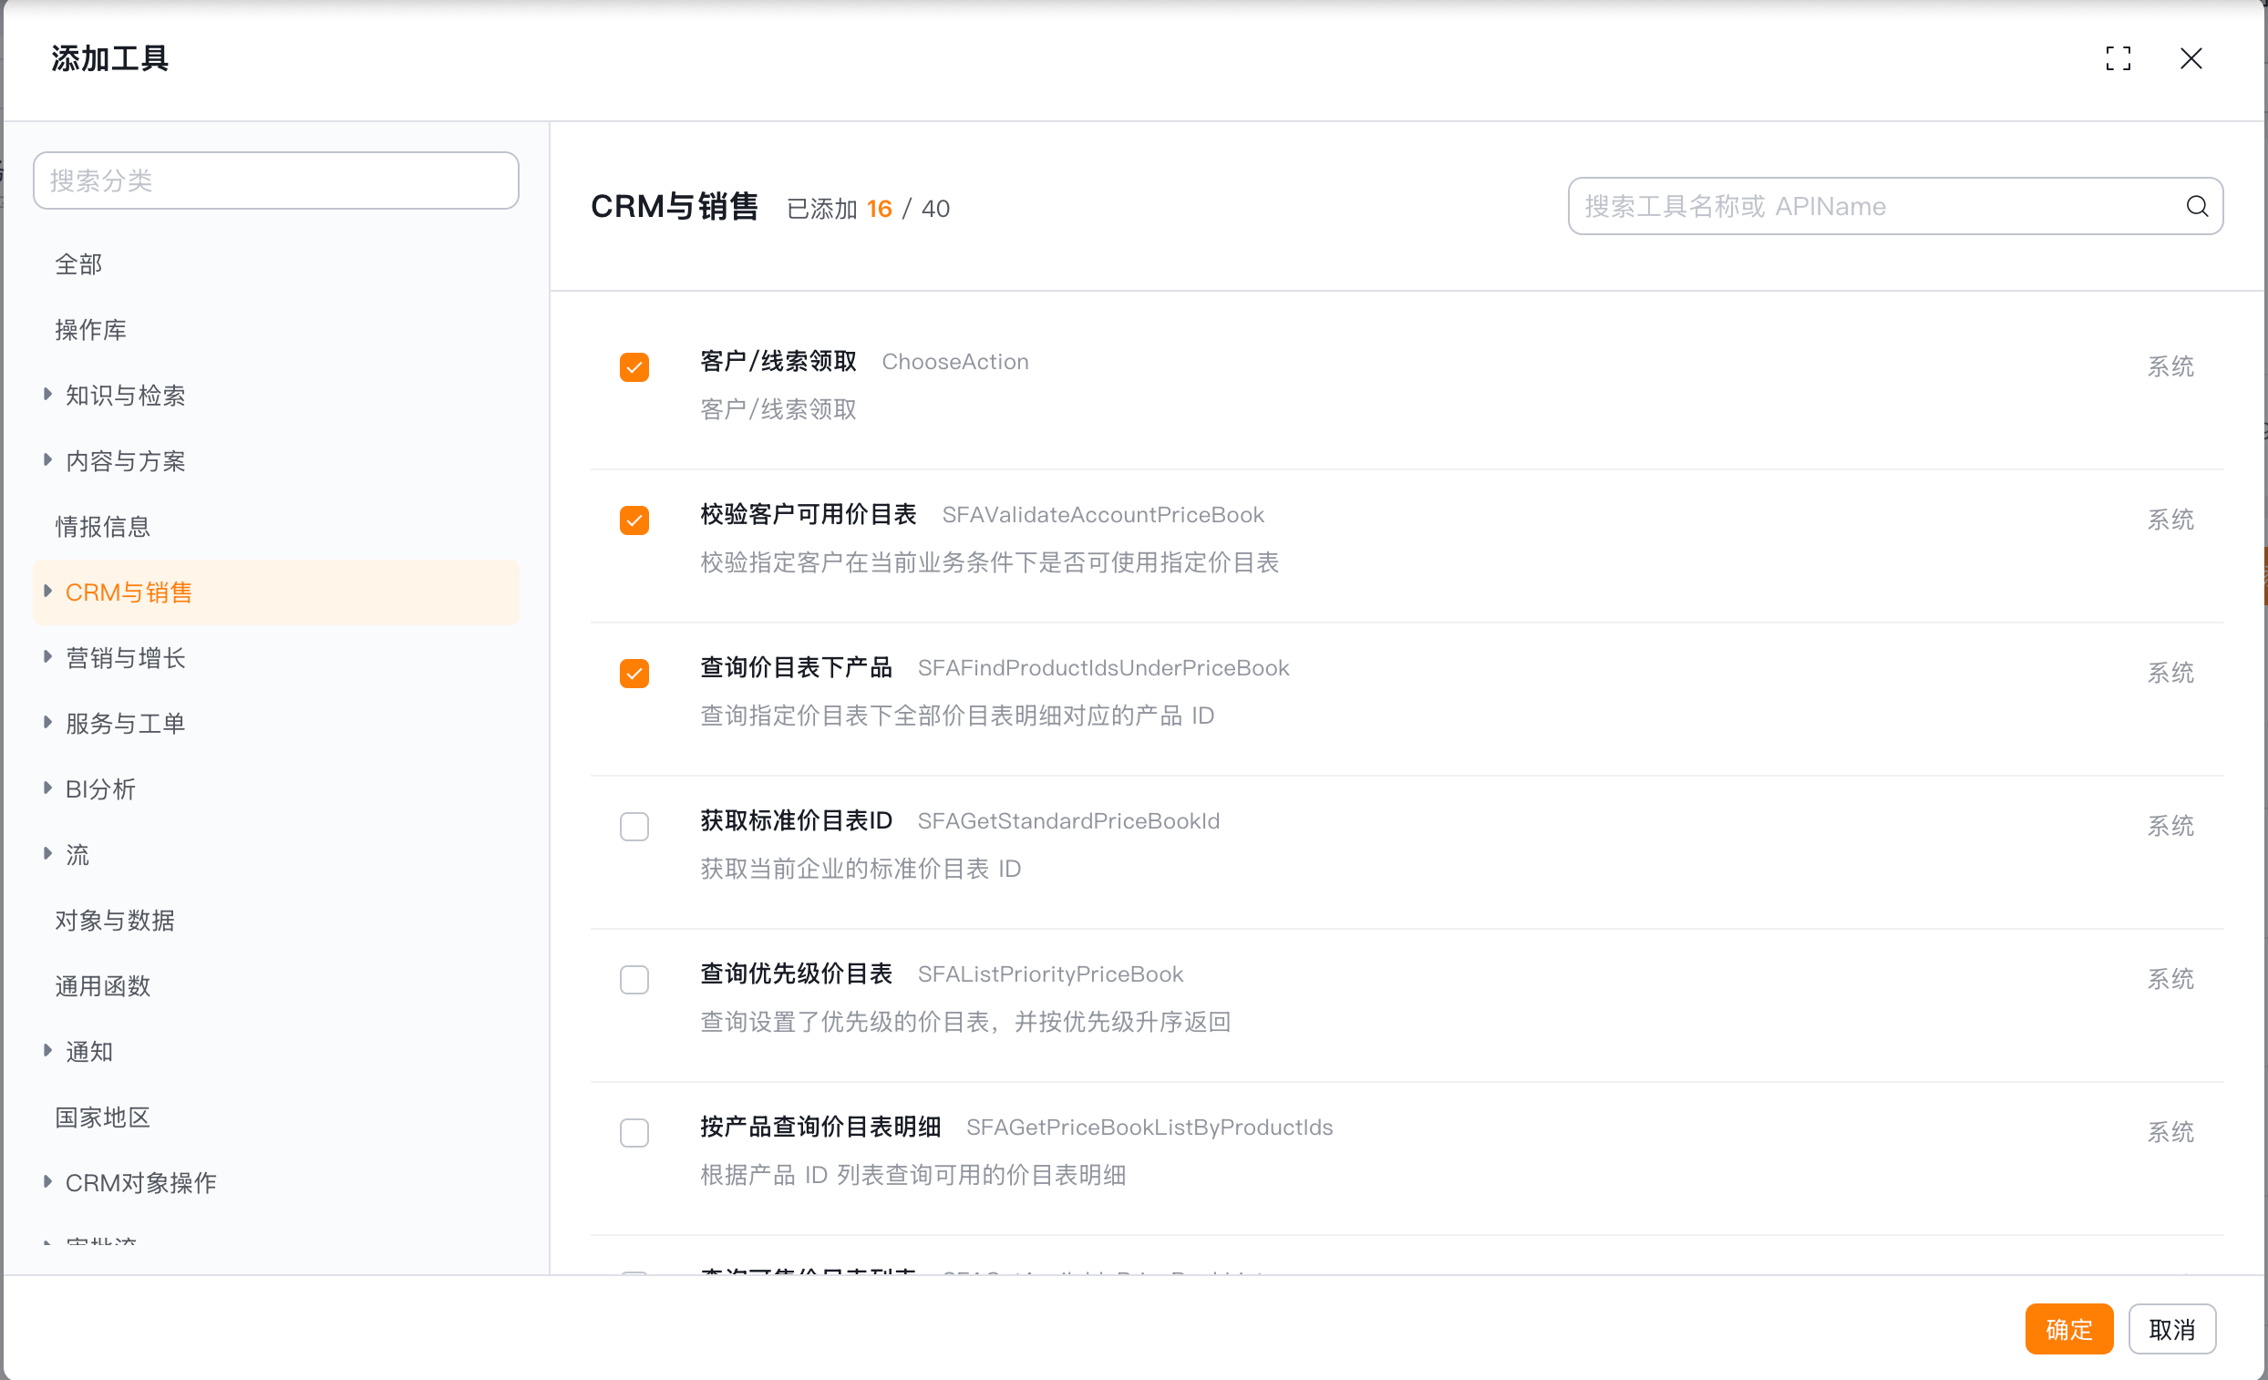Expand 知识与检索 category arrow
2268x1380 pixels.
[x=48, y=394]
